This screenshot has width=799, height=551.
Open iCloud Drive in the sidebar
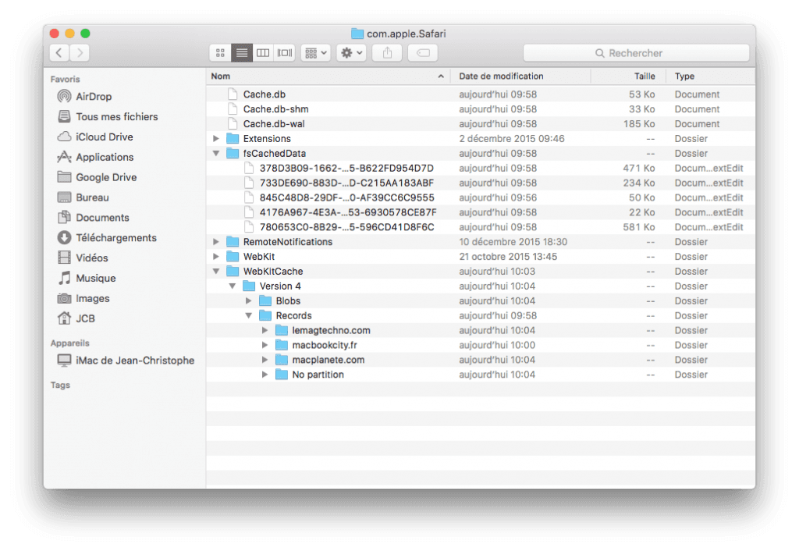tap(95, 137)
